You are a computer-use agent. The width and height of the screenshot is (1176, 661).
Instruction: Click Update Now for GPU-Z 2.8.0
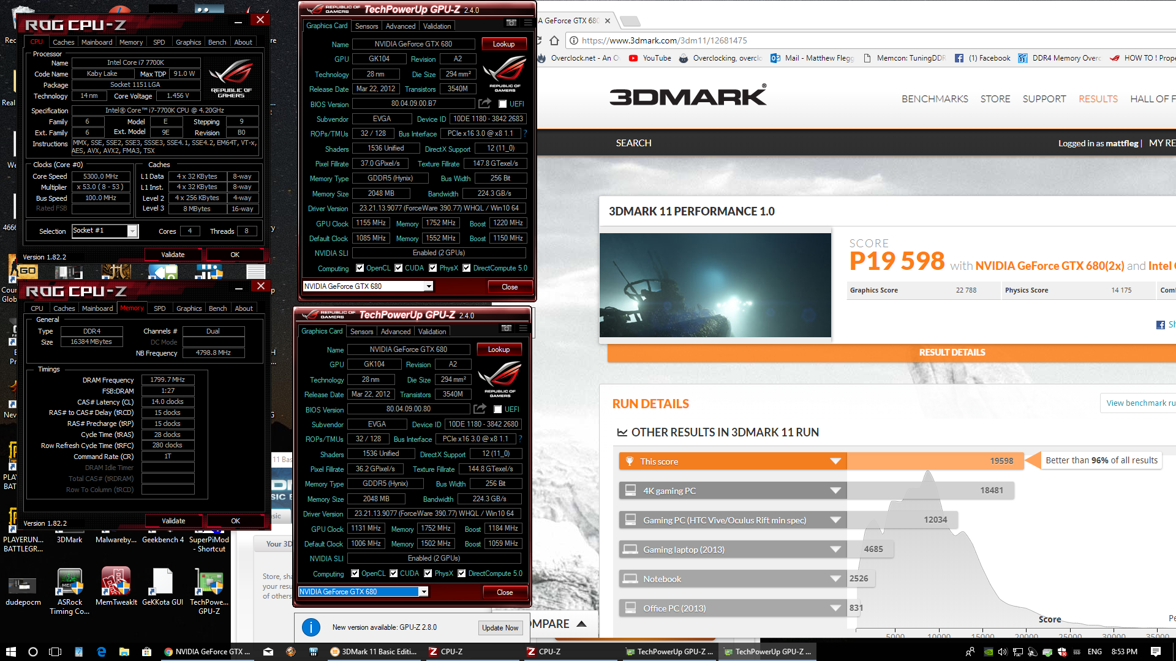coord(500,627)
